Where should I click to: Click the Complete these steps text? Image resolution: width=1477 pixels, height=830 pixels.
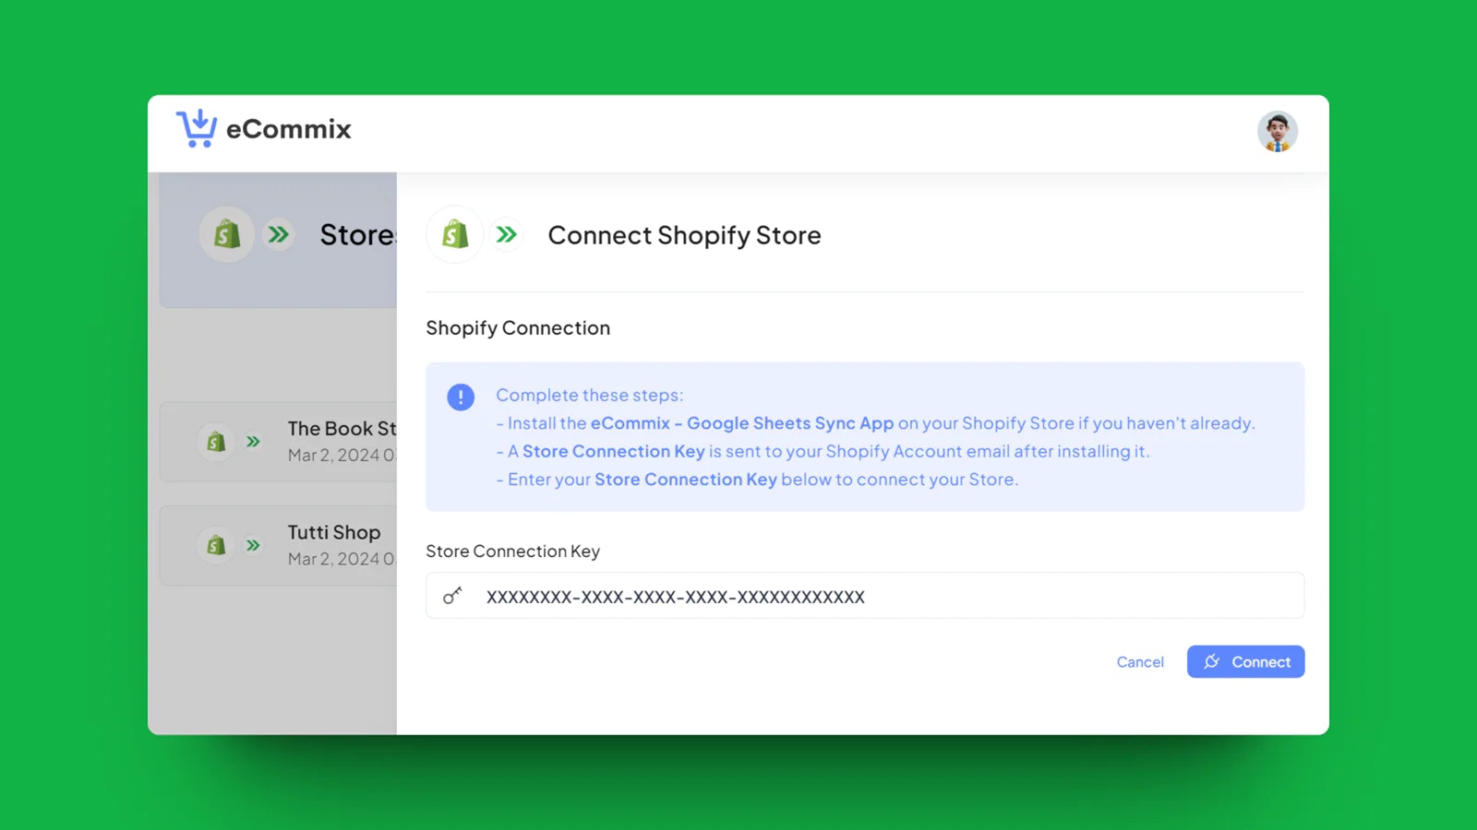[x=590, y=395]
